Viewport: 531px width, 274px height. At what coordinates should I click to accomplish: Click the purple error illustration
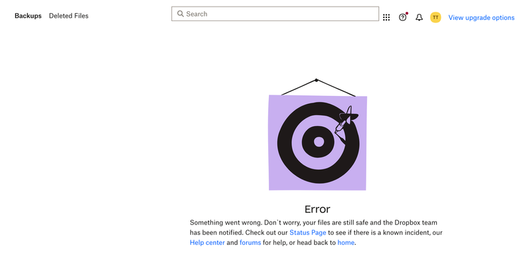coord(317,142)
